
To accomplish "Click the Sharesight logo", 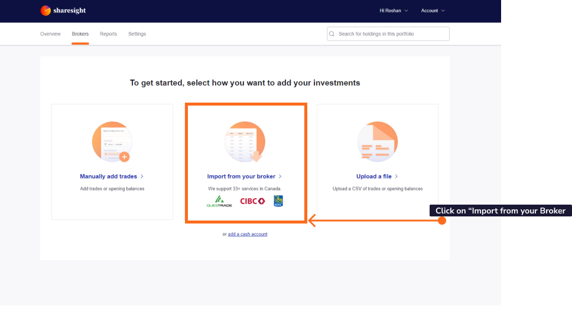I will (63, 11).
